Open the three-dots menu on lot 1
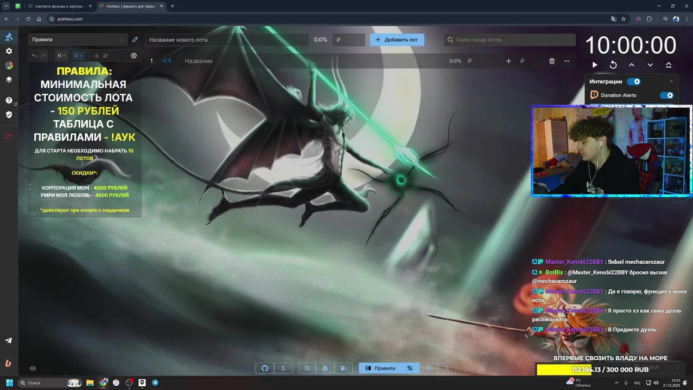693x390 pixels. [567, 61]
